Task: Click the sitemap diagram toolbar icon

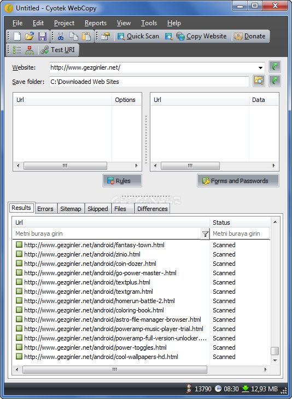Action: tap(30, 50)
